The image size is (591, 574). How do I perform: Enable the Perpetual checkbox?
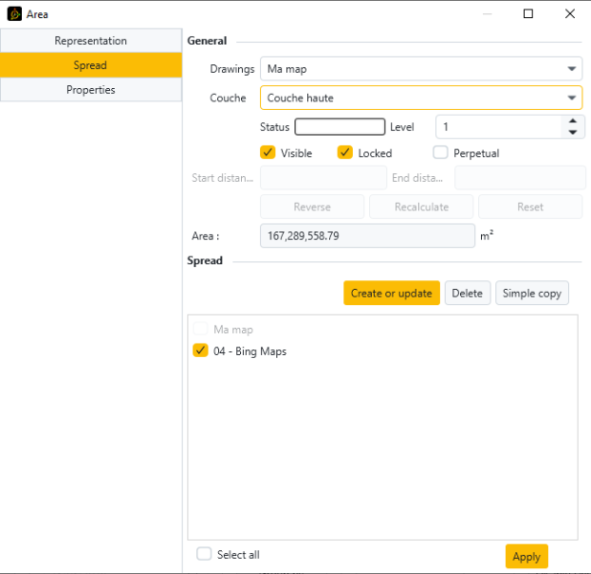coord(441,153)
